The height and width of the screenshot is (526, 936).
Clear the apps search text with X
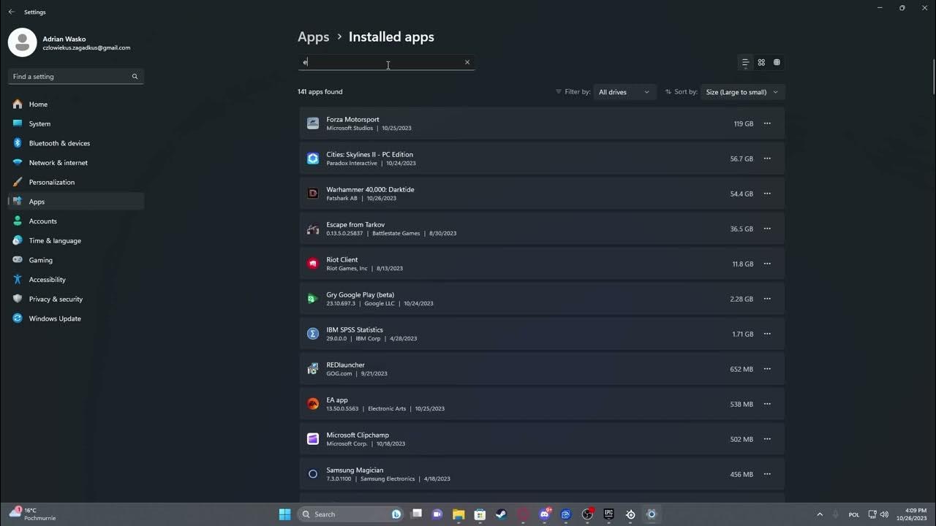click(x=467, y=62)
